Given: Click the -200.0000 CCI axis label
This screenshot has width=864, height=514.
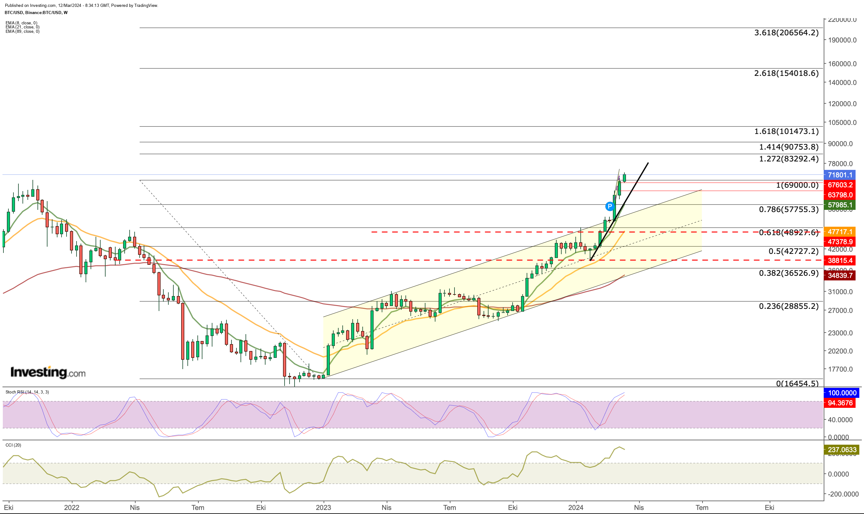Looking at the screenshot, I should [842, 494].
